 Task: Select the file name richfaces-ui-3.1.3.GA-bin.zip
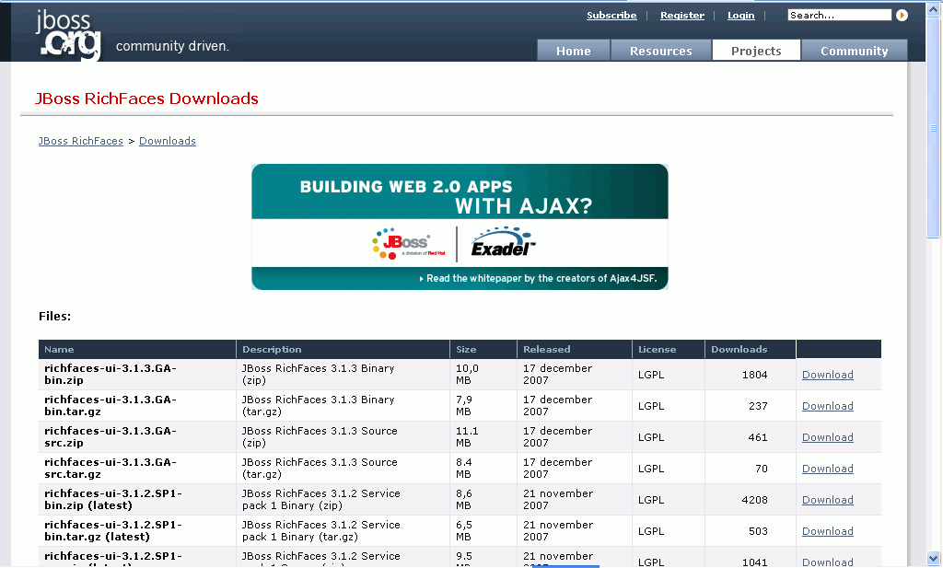111,374
